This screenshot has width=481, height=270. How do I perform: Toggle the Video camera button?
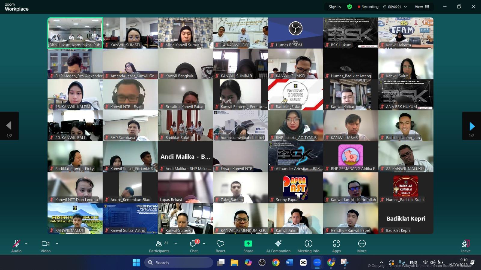coord(45,244)
